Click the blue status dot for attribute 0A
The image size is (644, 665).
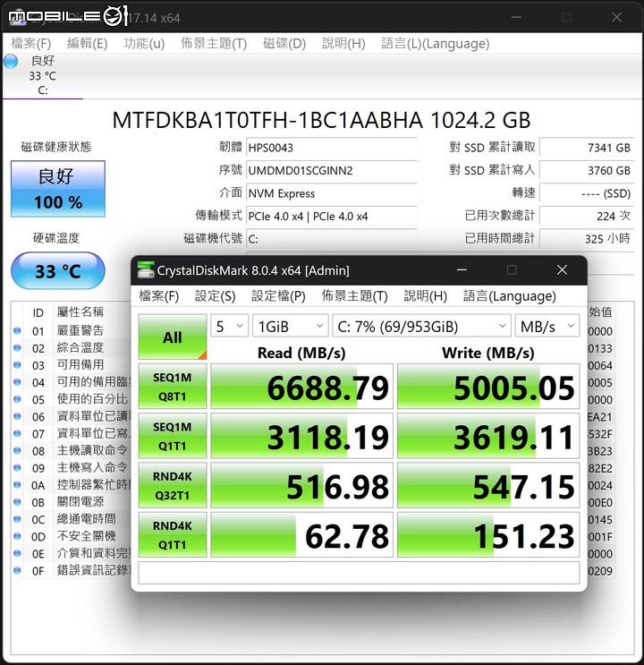tap(17, 485)
